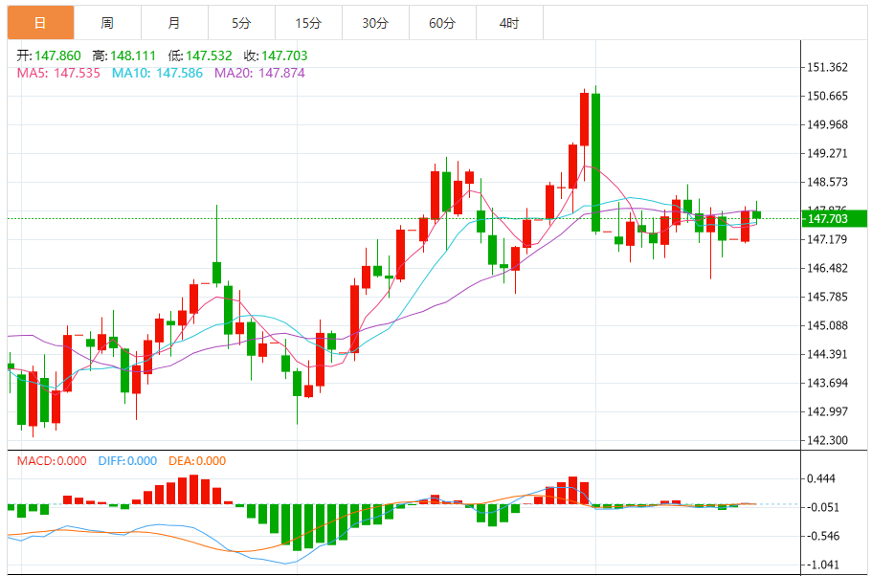The height and width of the screenshot is (576, 872).
Task: Switch to the 周 weekly tab
Action: click(107, 23)
